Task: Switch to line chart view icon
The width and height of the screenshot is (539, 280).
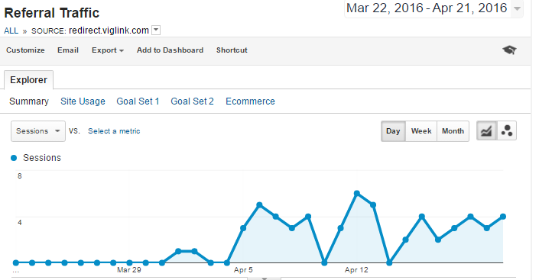Action: [486, 130]
